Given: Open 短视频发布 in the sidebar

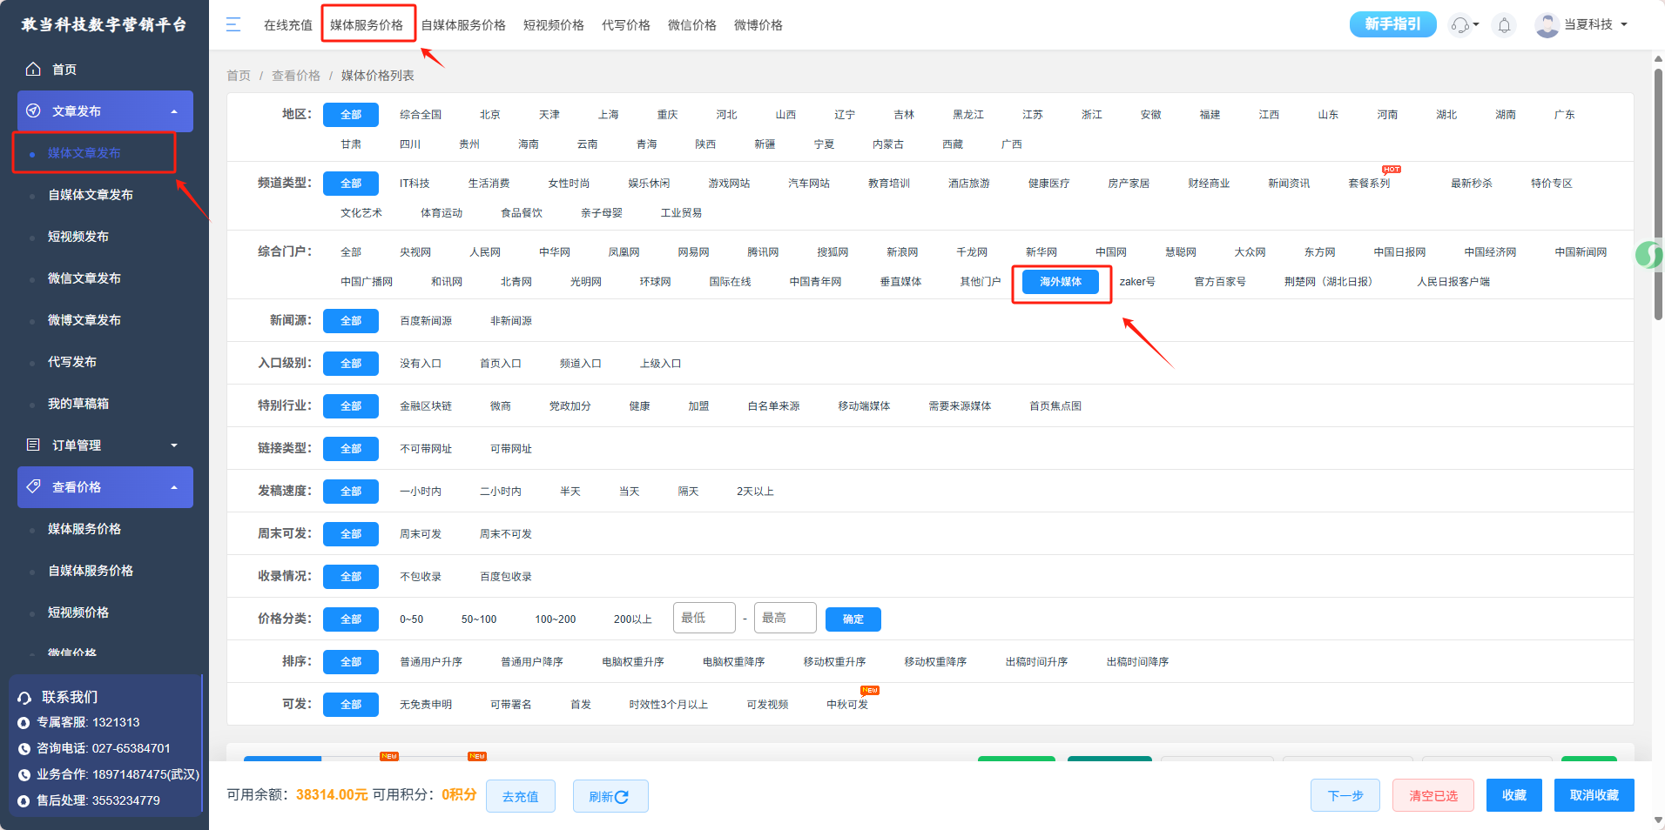Looking at the screenshot, I should point(78,237).
